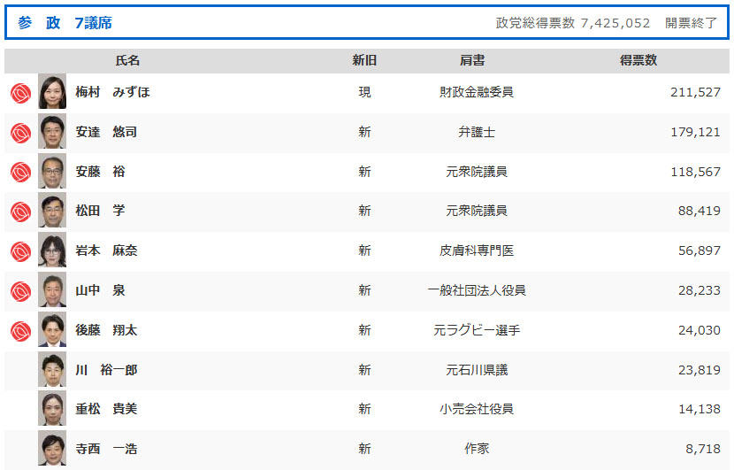
Task: Click 元衆院議員 in 松田 学's row
Action: 477,211
